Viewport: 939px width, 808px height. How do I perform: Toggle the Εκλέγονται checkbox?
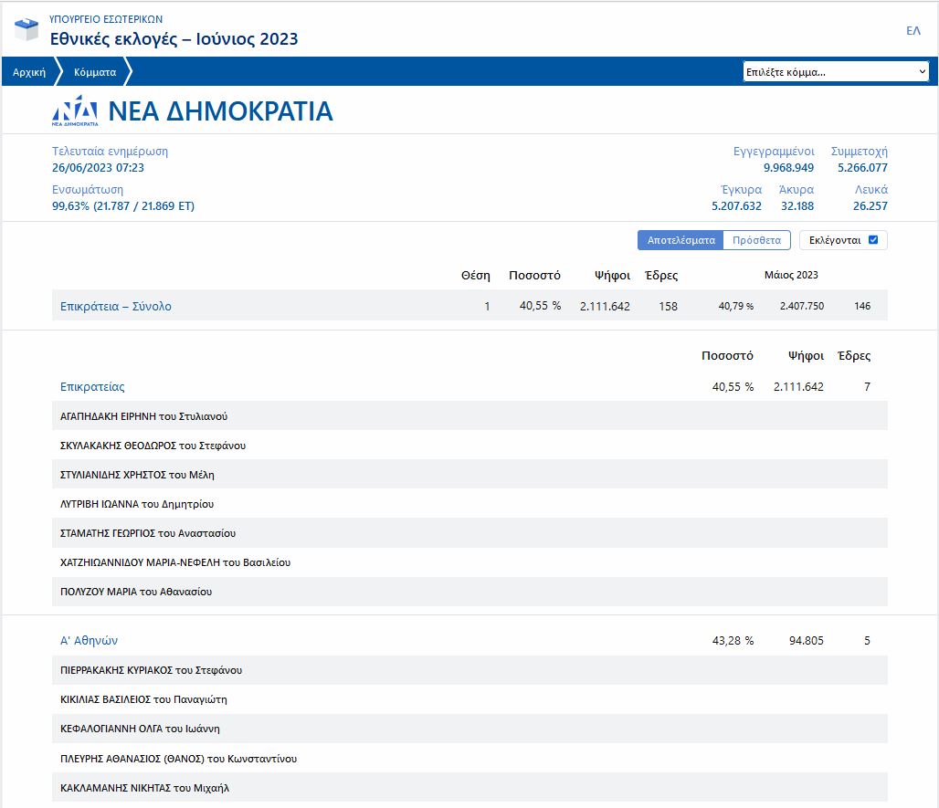click(873, 240)
